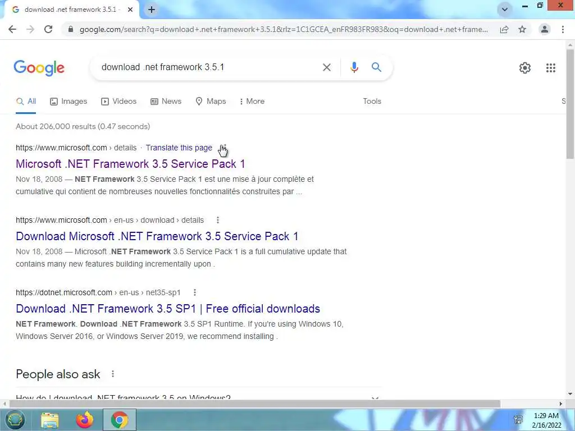Click Translate this page link
This screenshot has height=431, width=575.
pyautogui.click(x=179, y=148)
